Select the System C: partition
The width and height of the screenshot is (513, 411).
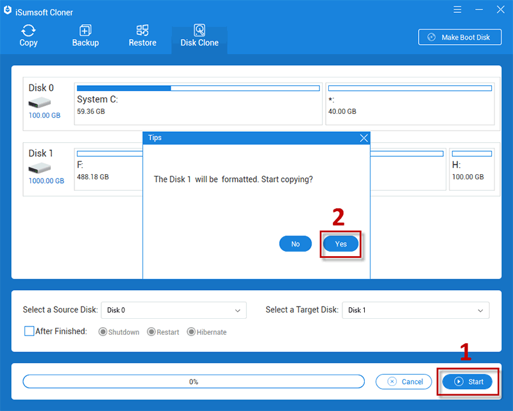[198, 104]
